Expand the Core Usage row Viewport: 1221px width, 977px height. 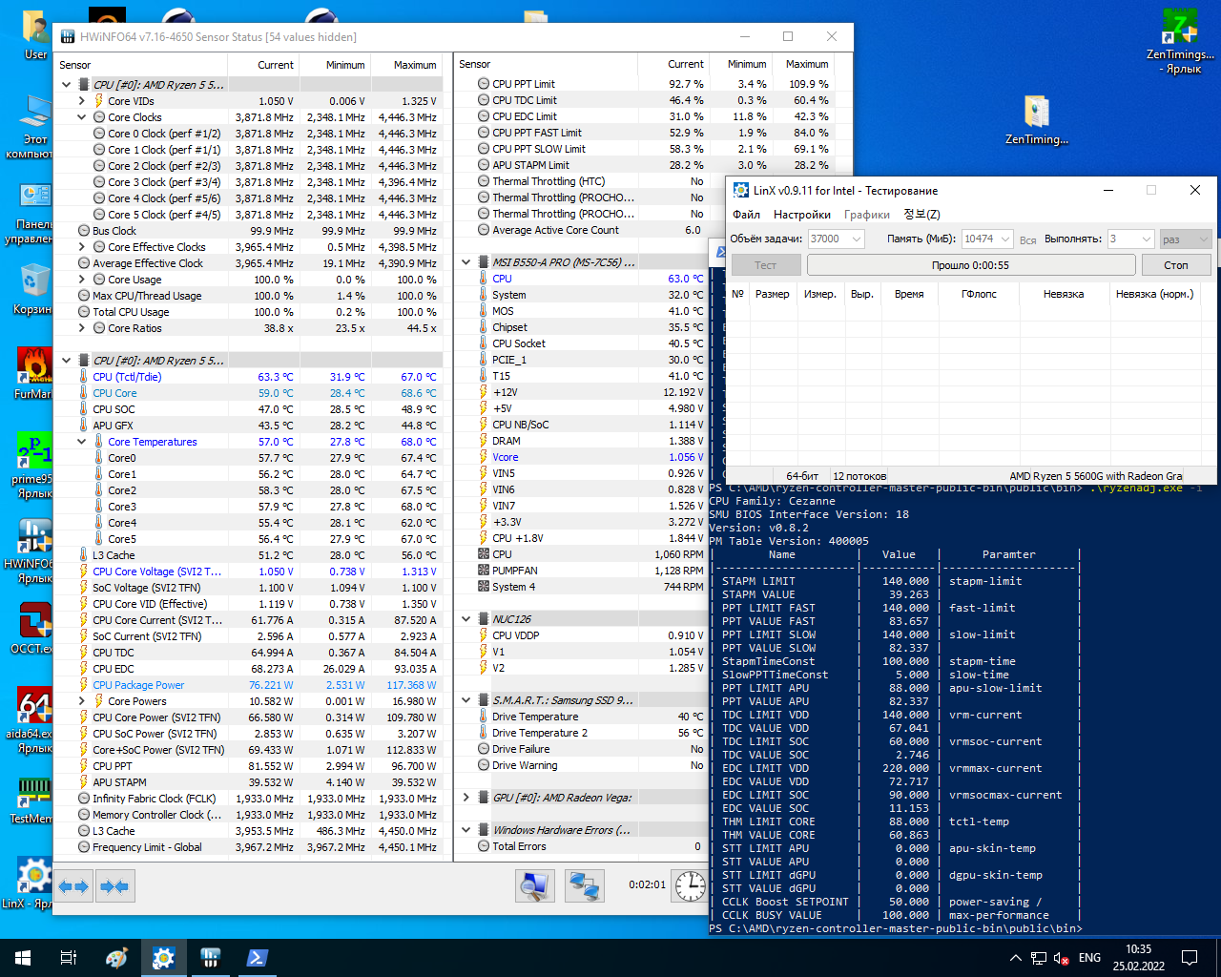click(82, 280)
